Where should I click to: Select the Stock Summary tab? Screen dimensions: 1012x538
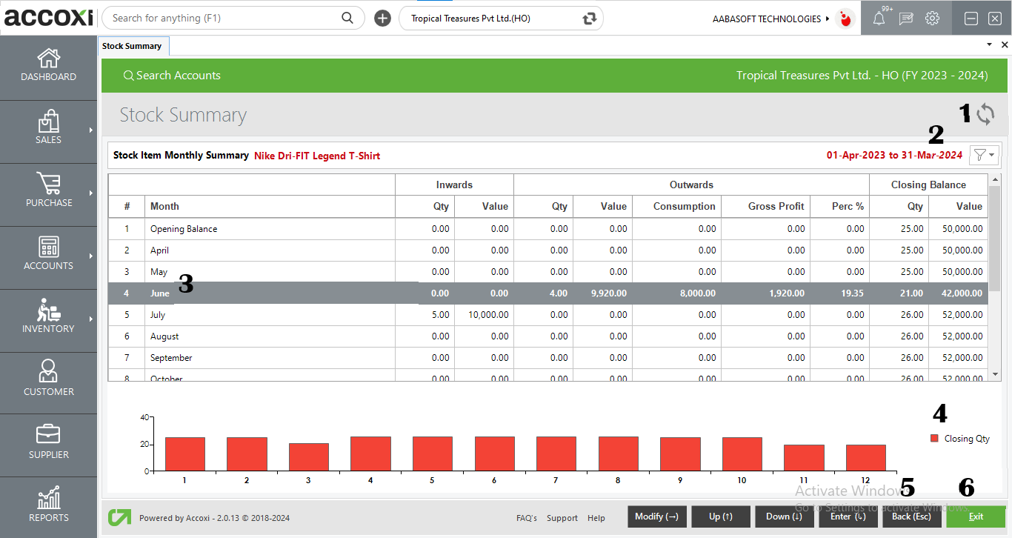[133, 45]
